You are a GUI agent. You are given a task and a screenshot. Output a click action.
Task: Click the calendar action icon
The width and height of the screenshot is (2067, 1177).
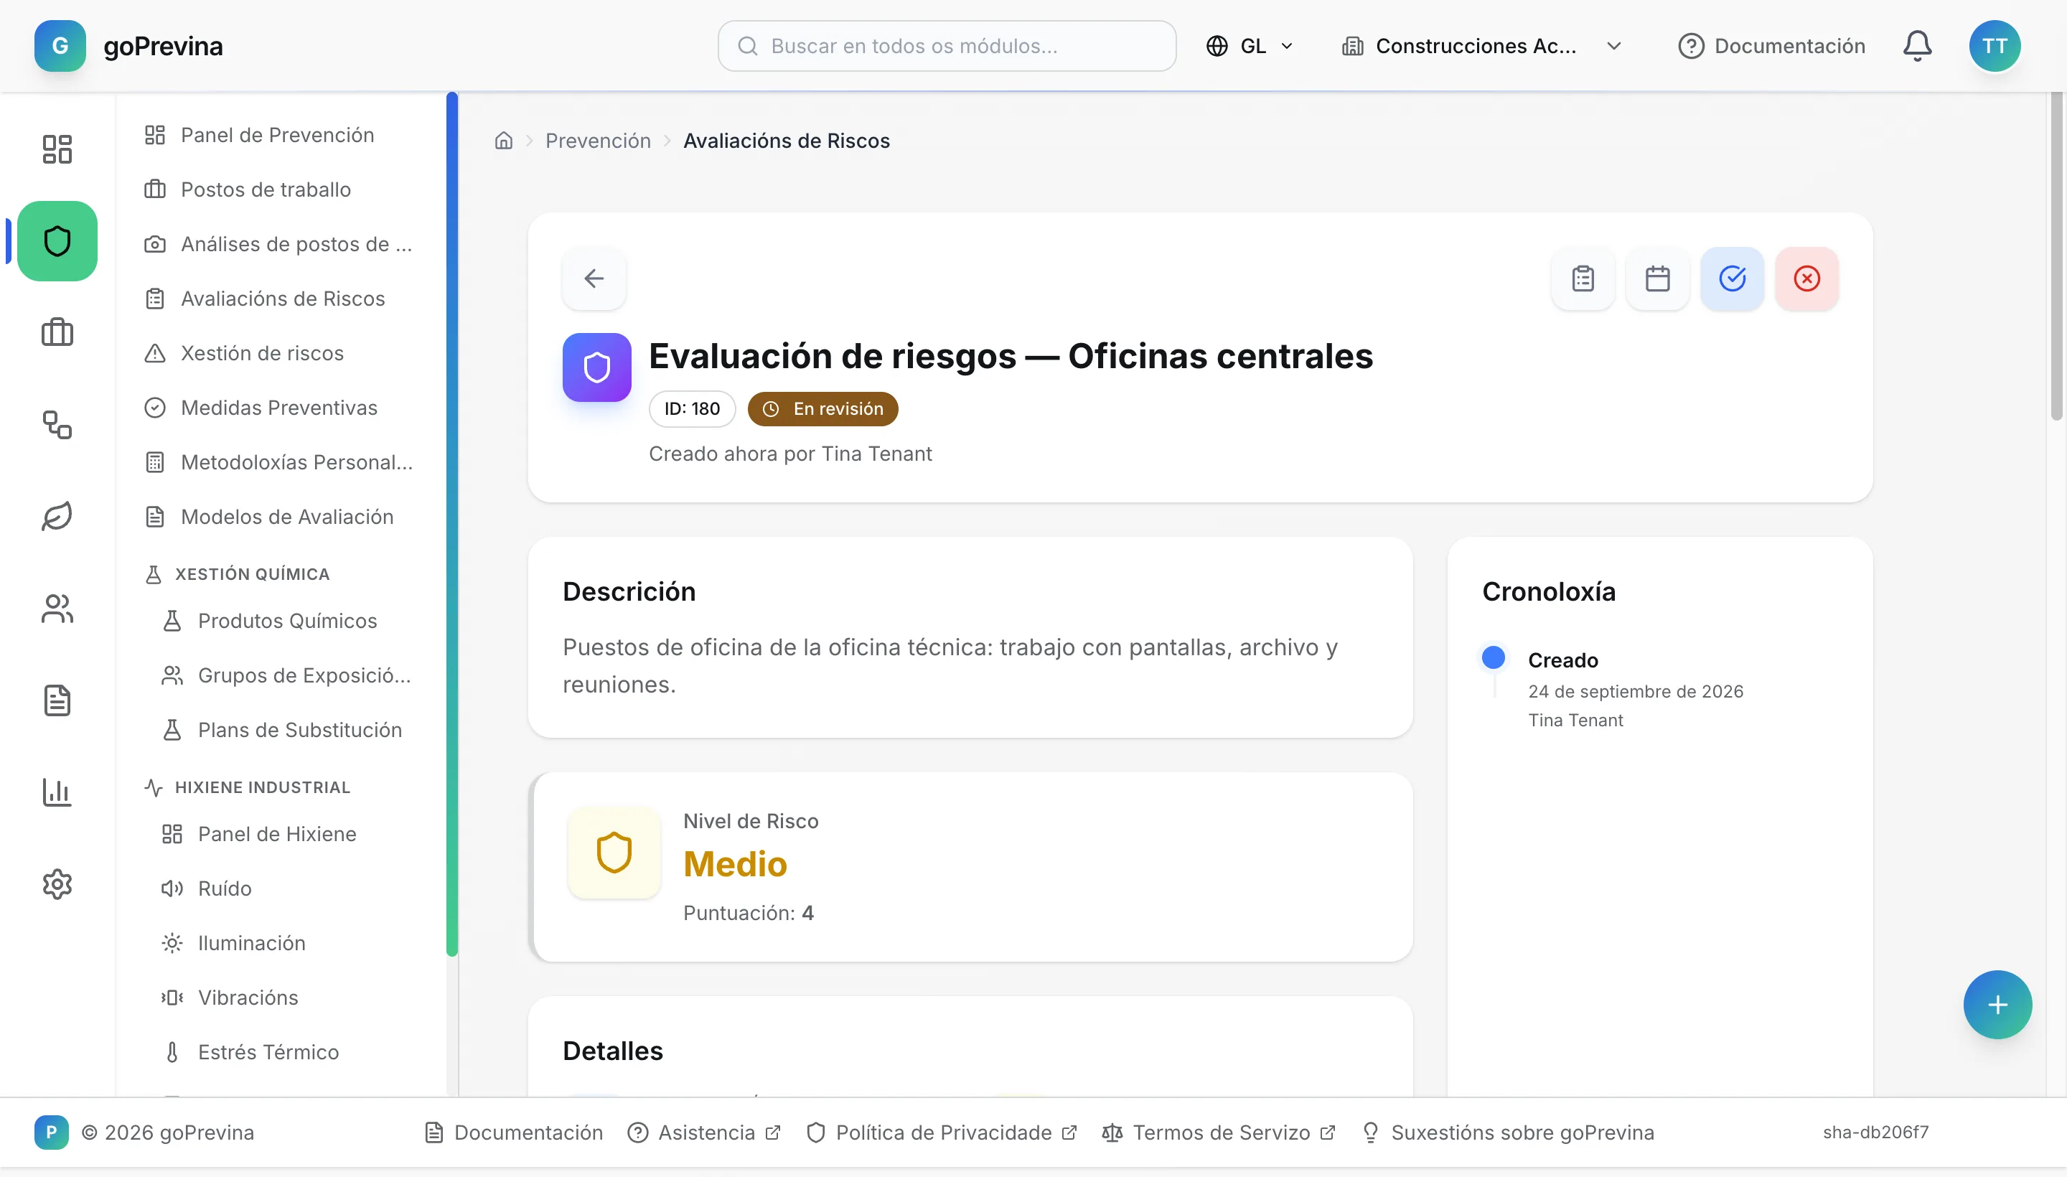coord(1657,278)
